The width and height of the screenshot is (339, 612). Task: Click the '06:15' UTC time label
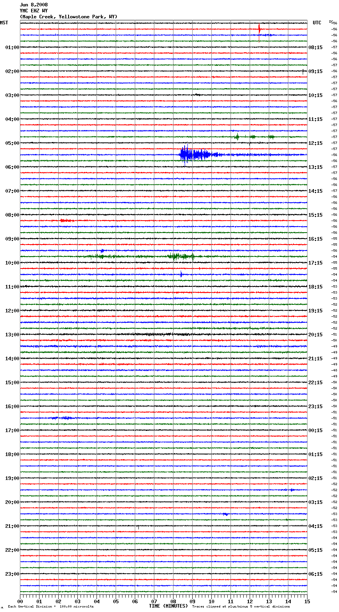(315, 574)
